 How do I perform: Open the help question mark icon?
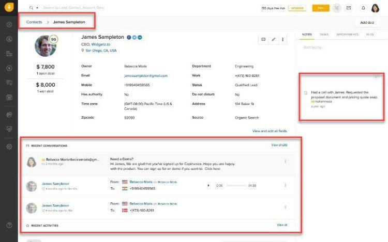[x=9, y=225]
